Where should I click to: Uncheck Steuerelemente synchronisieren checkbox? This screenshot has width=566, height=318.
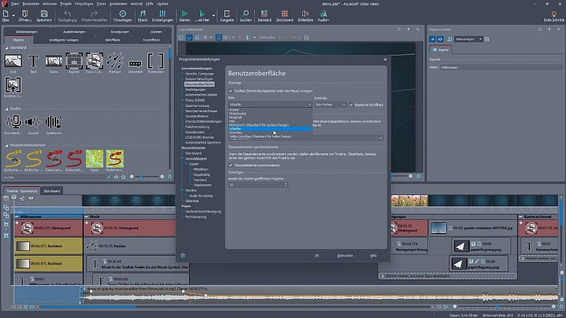[x=230, y=165]
